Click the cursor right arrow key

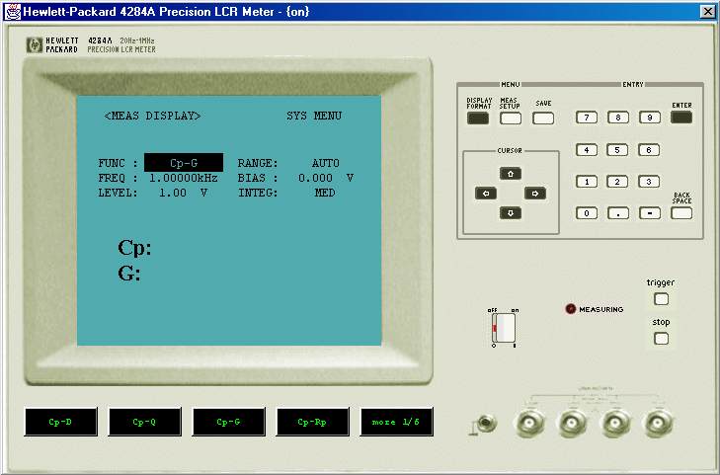[535, 194]
